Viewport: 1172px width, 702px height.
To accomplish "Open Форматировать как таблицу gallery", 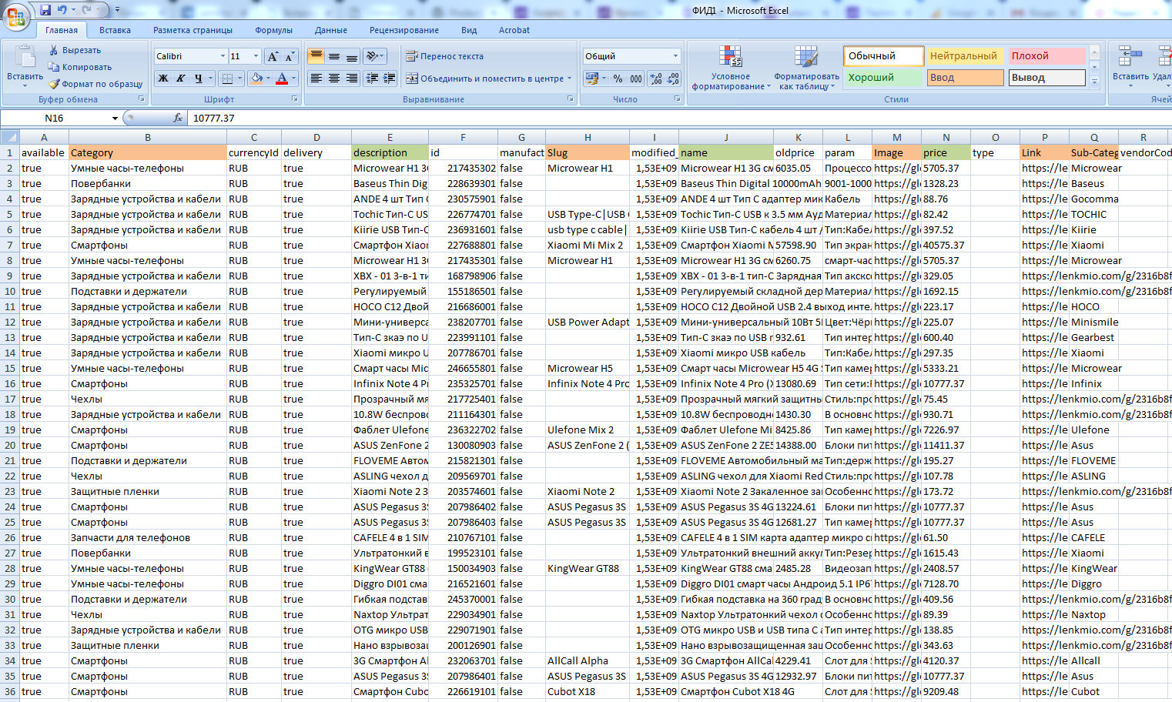I will pyautogui.click(x=806, y=68).
